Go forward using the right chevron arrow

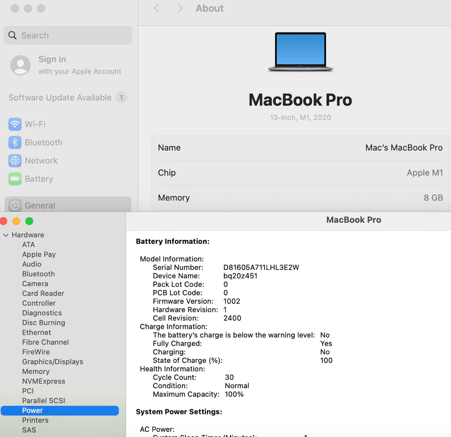180,8
